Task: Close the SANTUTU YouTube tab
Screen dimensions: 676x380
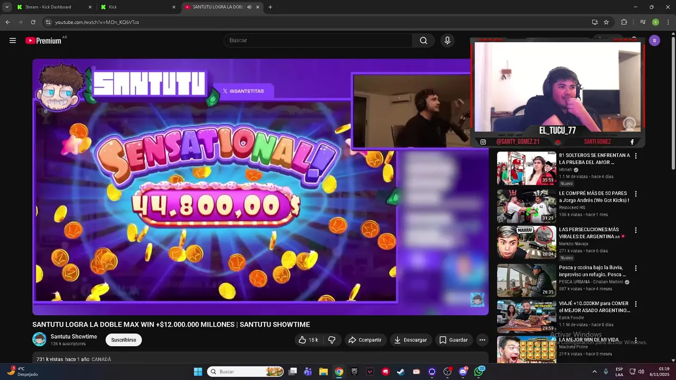Action: [258, 7]
